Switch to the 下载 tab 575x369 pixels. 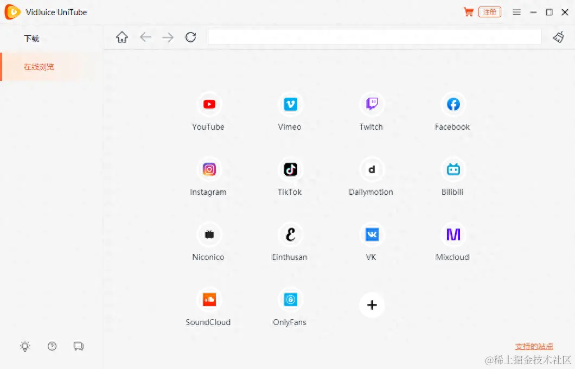pos(31,39)
